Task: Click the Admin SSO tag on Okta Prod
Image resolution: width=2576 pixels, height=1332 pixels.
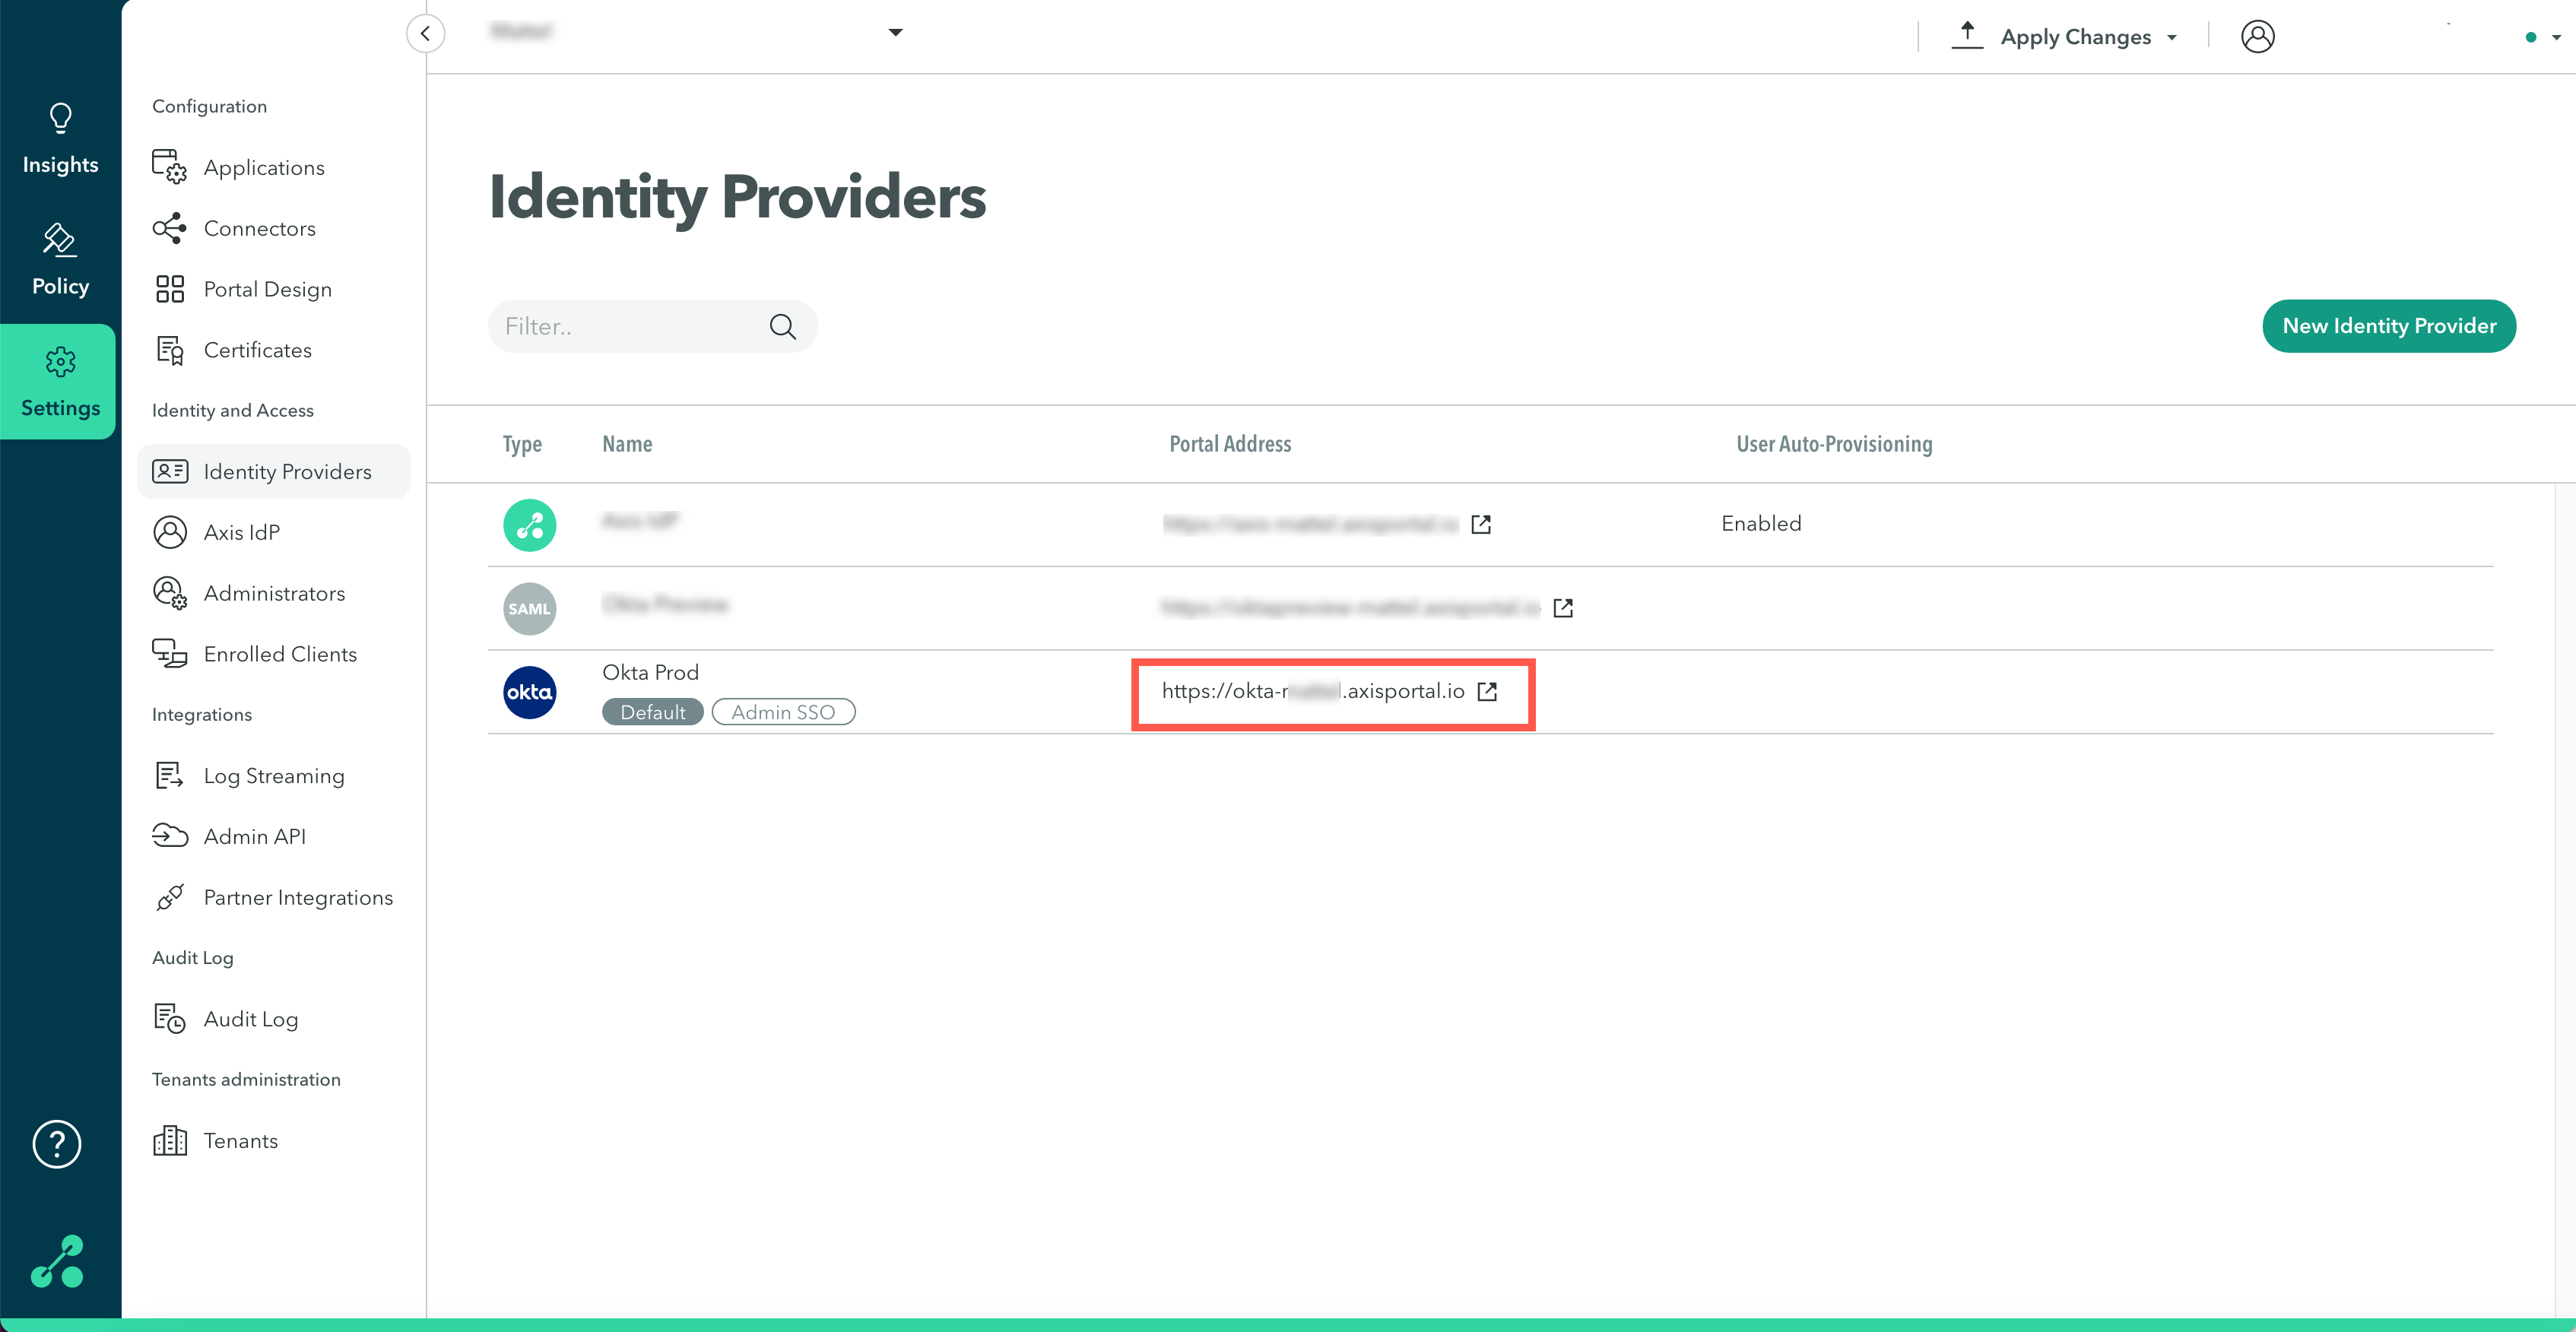Action: pyautogui.click(x=783, y=712)
